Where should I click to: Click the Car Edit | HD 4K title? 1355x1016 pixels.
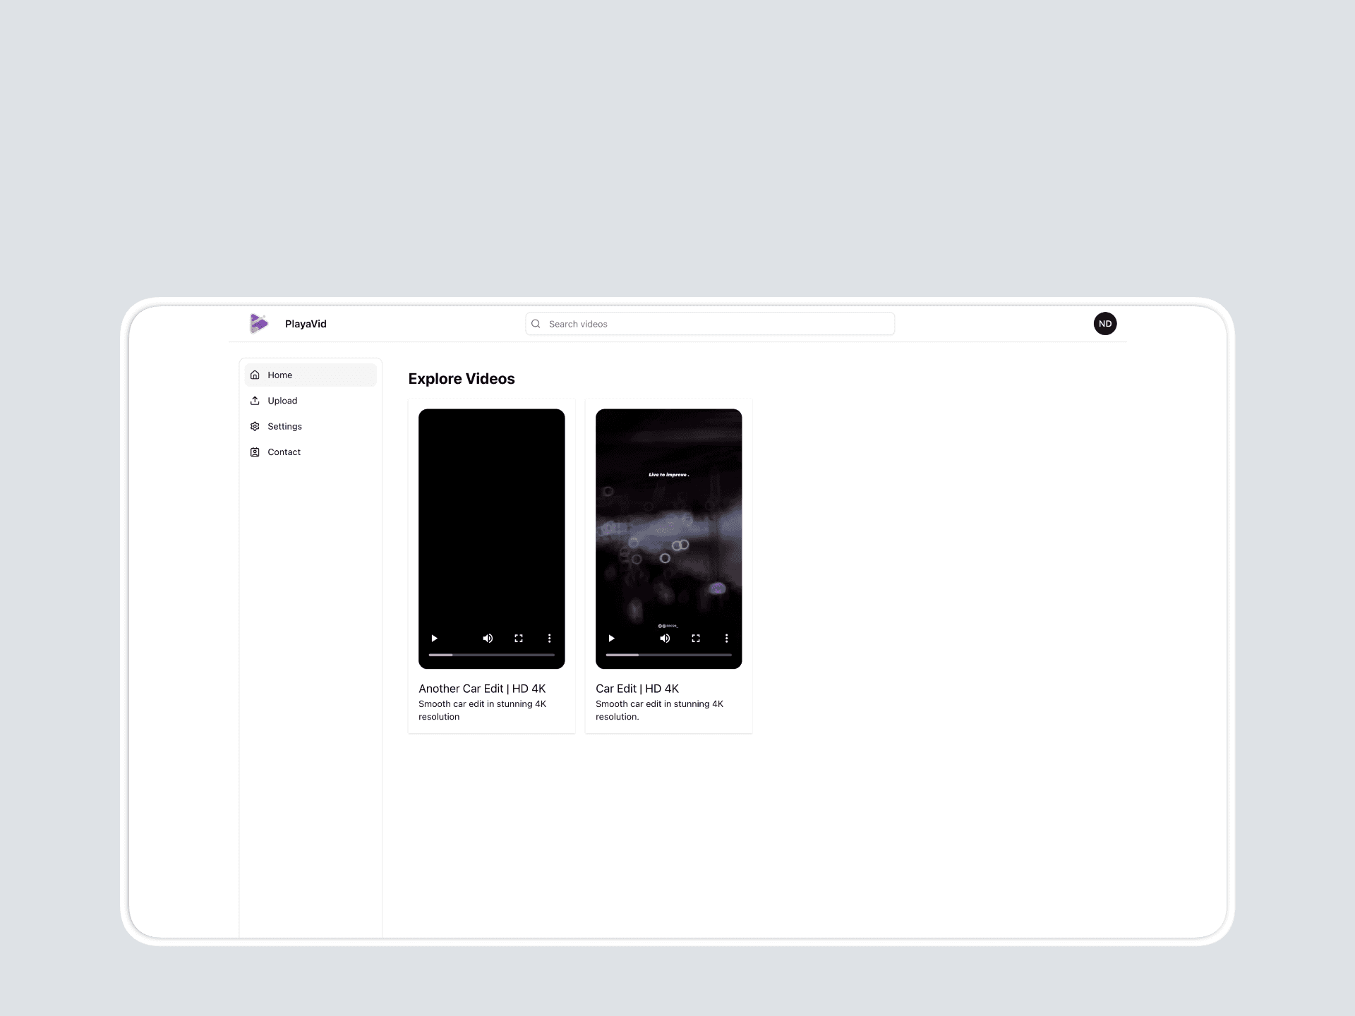pos(637,689)
